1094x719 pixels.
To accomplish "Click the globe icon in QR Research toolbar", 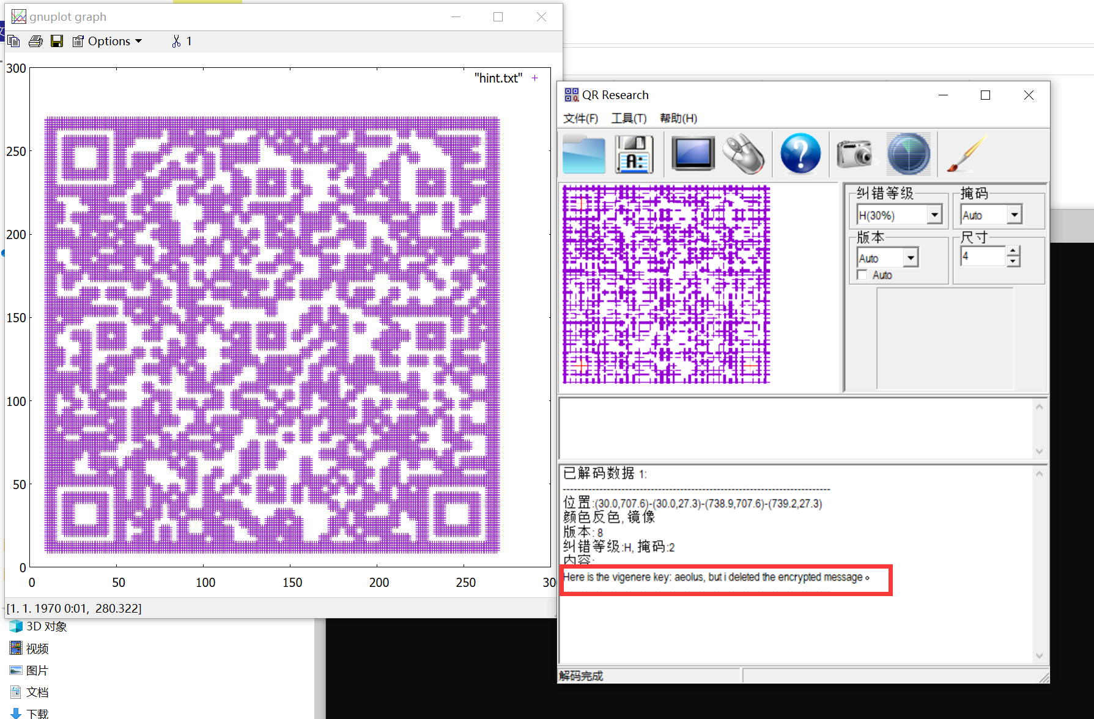I will (x=909, y=153).
